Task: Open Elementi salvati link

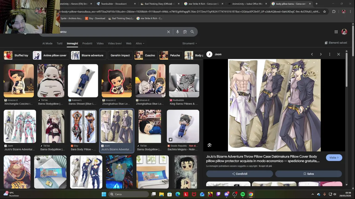Action: point(336,43)
